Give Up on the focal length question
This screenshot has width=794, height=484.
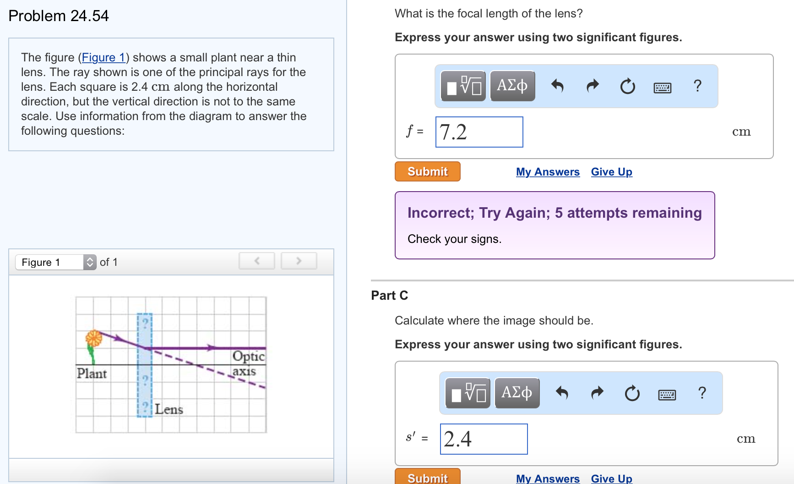(611, 172)
